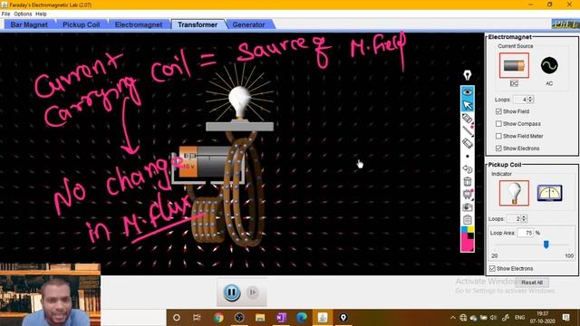This screenshot has height=326, width=580.
Task: Enable the Show Field Meter checkbox
Action: pyautogui.click(x=498, y=136)
